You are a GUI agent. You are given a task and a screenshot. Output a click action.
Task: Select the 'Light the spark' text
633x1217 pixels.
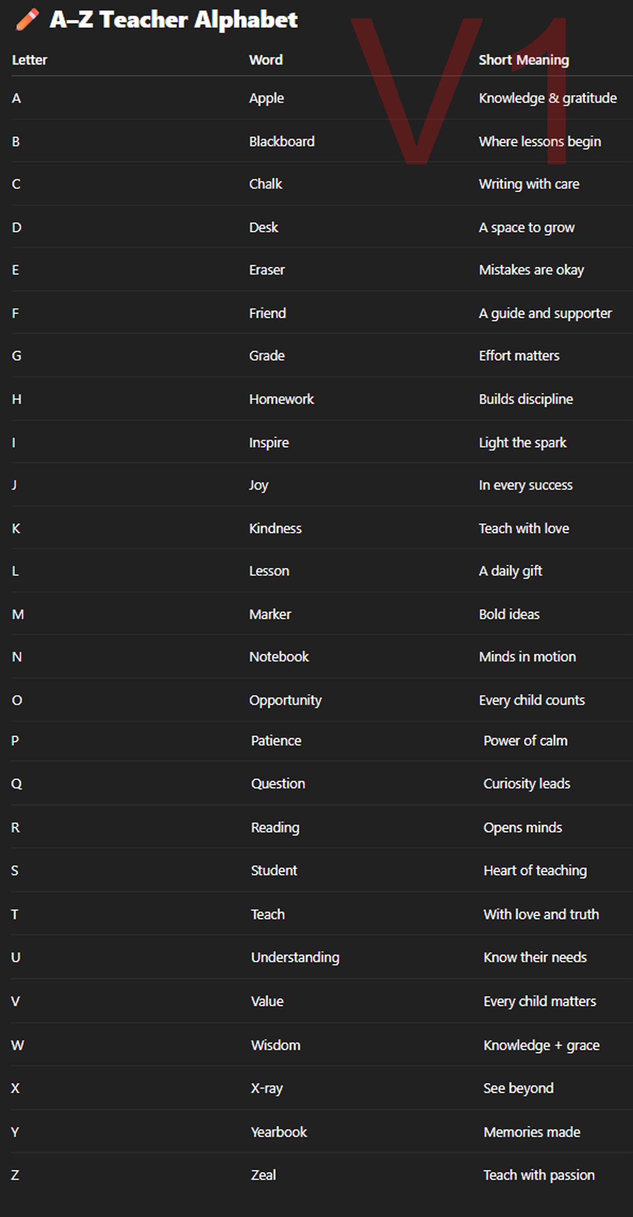[x=523, y=443]
